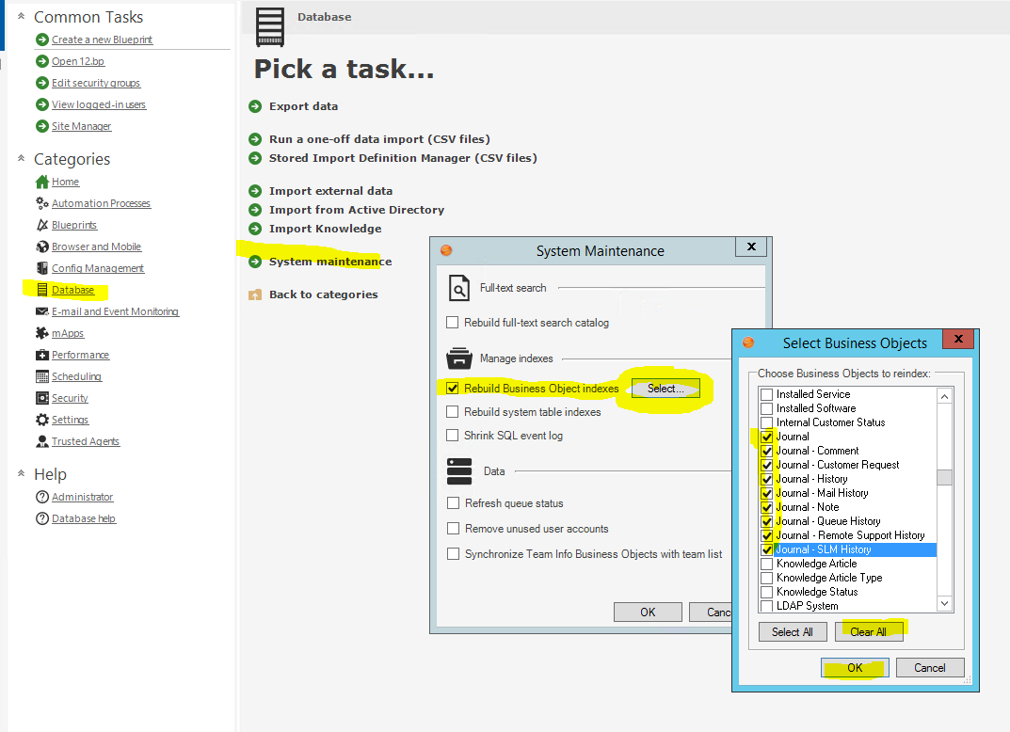Check the Shrink SQL event log option
The height and width of the screenshot is (732, 1010).
[x=453, y=436]
